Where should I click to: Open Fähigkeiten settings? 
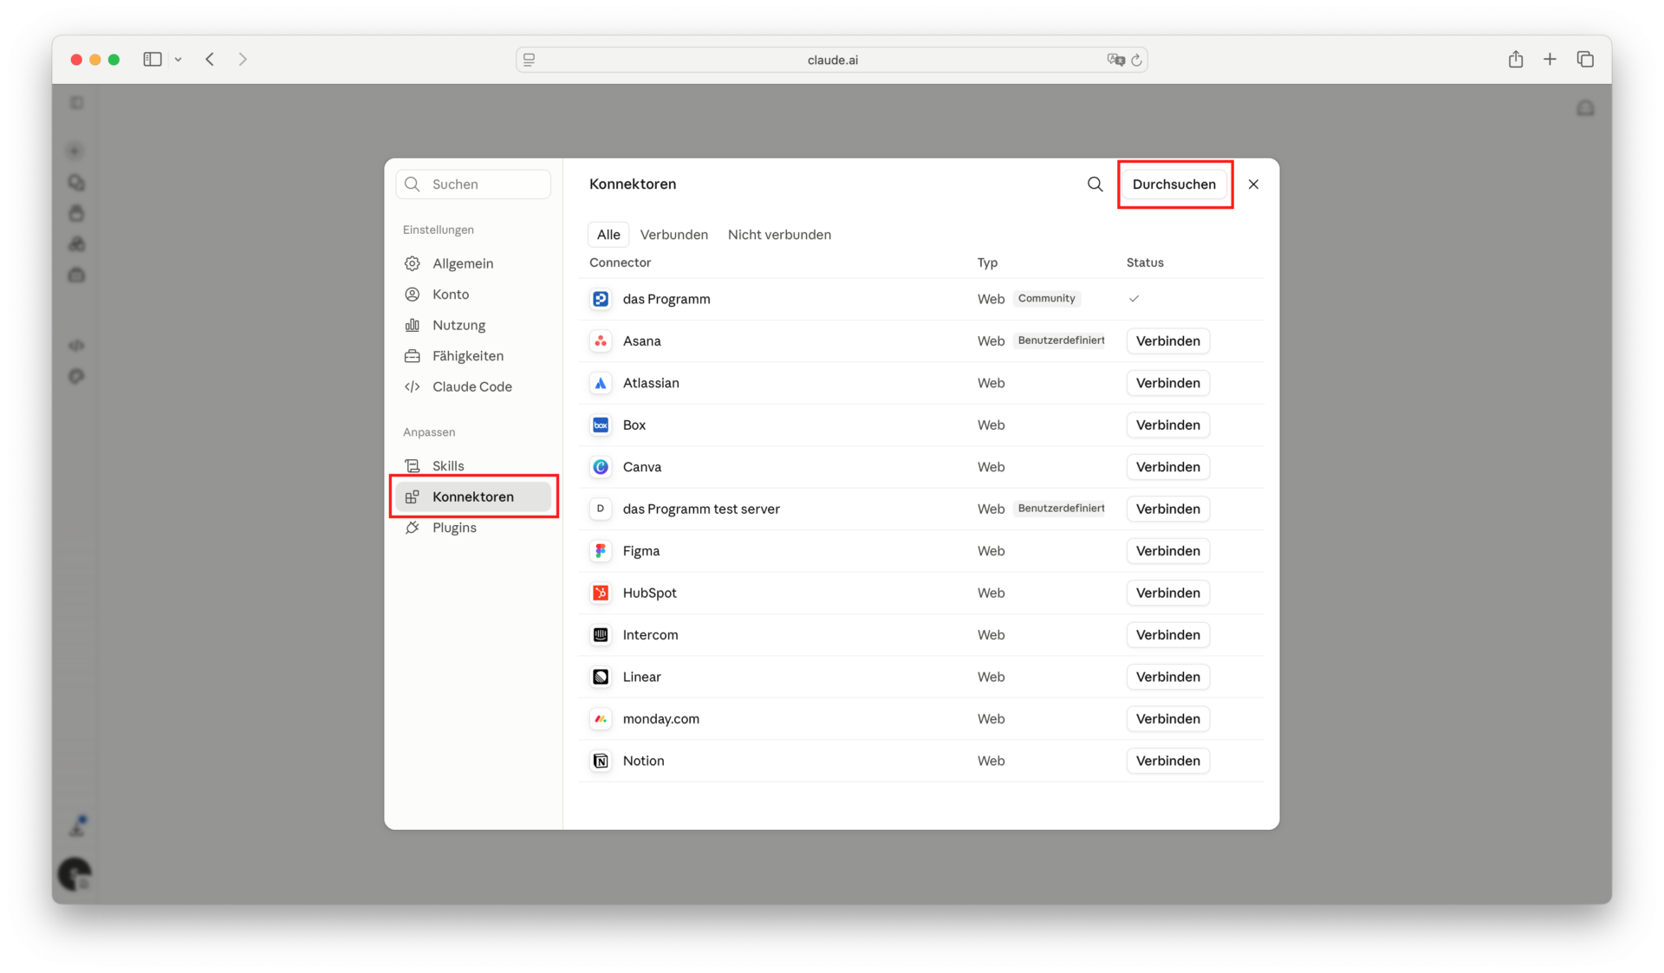[x=473, y=356]
